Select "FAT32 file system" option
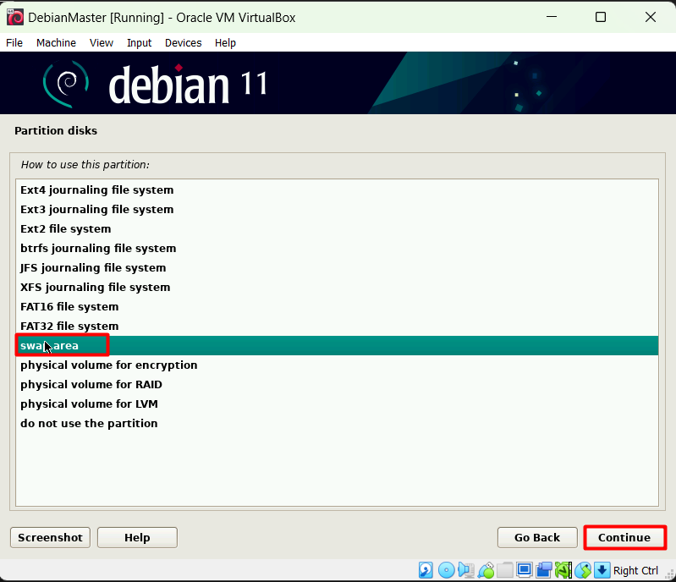This screenshot has width=676, height=582. (337, 326)
